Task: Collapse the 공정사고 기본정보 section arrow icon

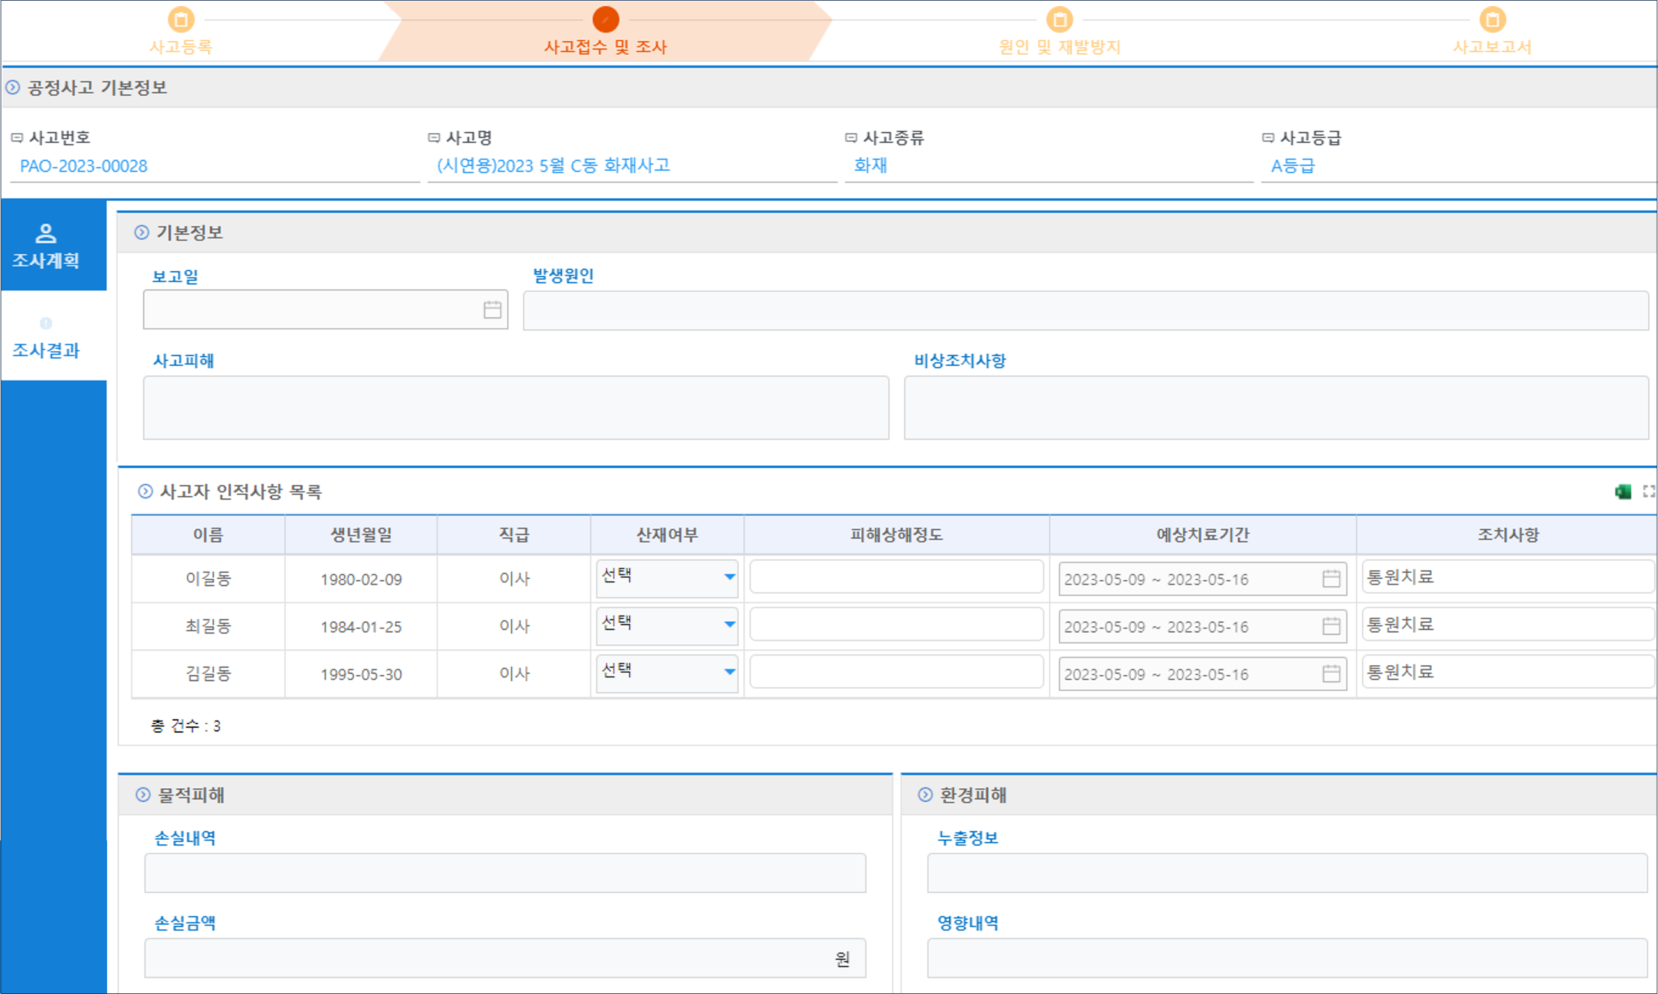Action: click(13, 87)
